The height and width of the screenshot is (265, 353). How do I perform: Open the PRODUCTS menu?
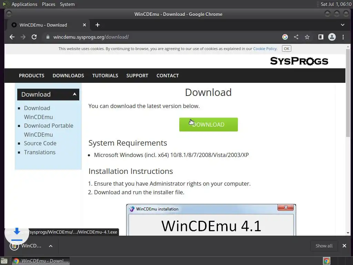point(31,76)
